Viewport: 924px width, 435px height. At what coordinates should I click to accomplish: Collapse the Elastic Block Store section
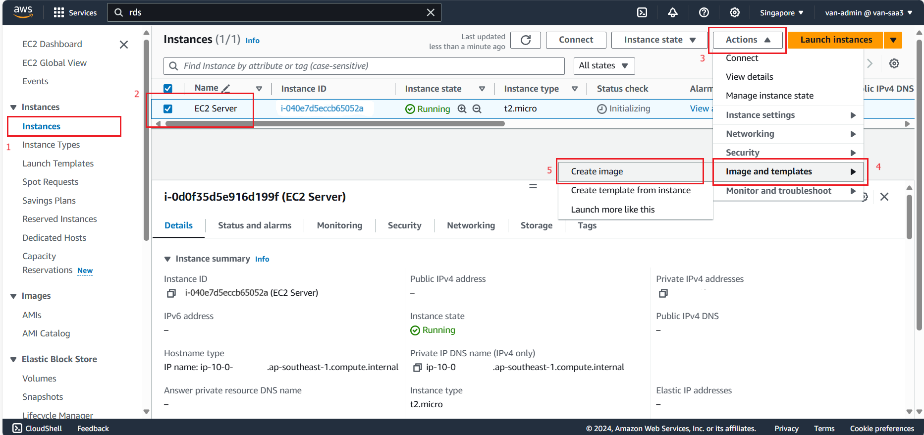click(13, 360)
